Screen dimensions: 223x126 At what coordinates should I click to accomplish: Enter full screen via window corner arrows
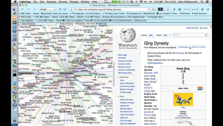210,5
